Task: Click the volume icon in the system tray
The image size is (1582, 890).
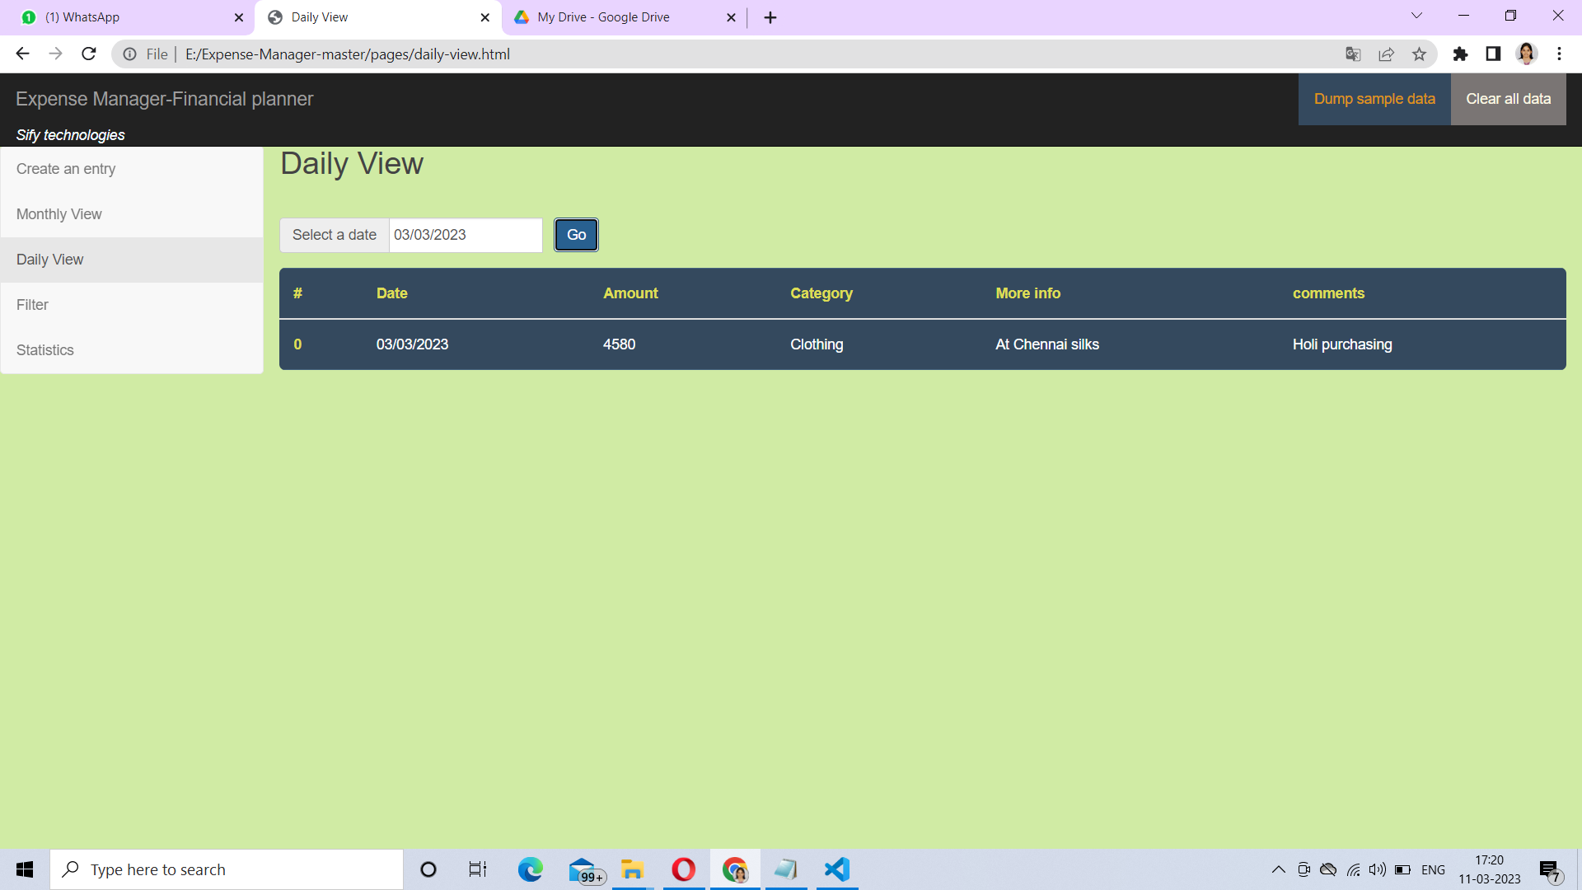Action: (x=1378, y=869)
